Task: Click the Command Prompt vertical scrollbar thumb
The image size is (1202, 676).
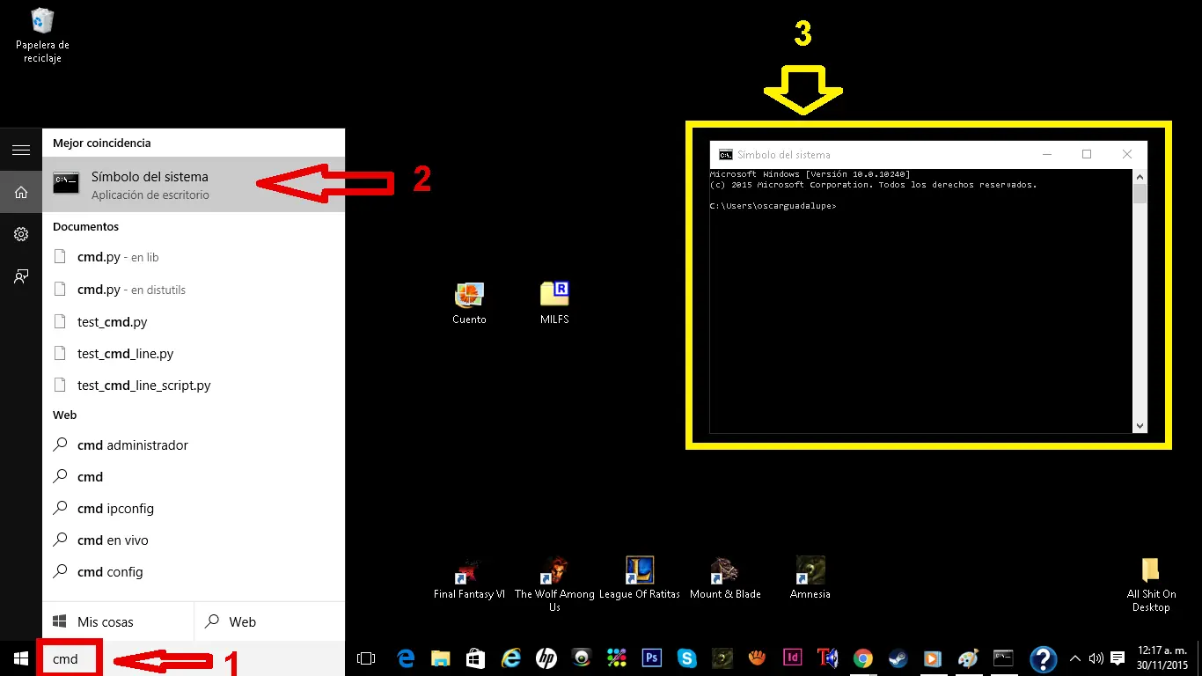Action: tap(1140, 194)
